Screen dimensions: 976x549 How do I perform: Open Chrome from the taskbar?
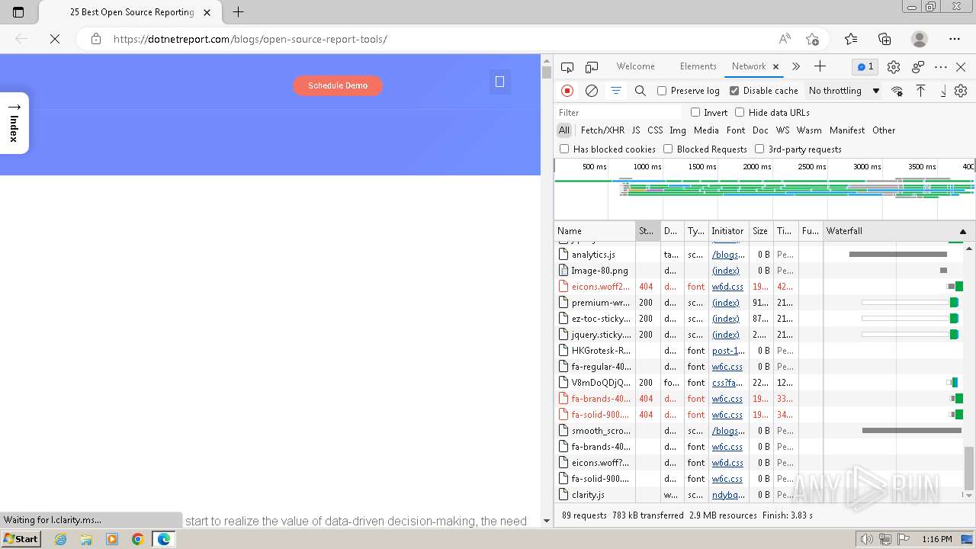pos(138,539)
